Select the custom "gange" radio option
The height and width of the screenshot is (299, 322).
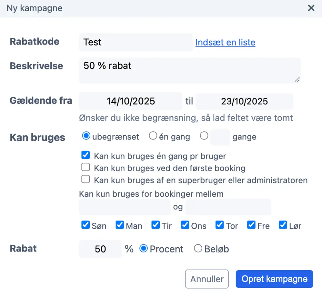(x=204, y=137)
